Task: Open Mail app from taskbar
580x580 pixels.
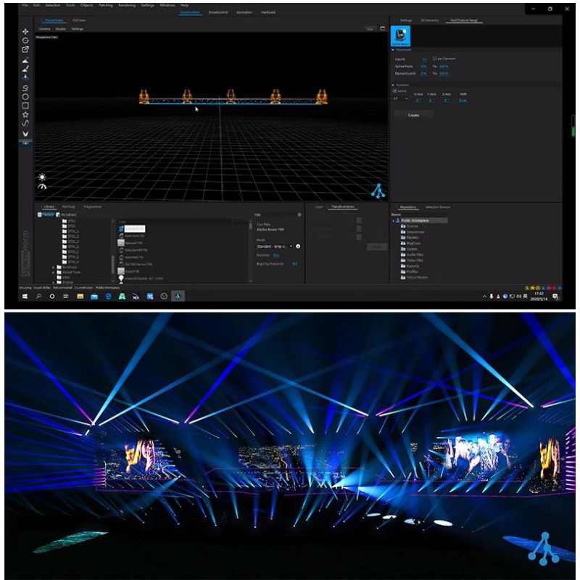Action: (94, 297)
